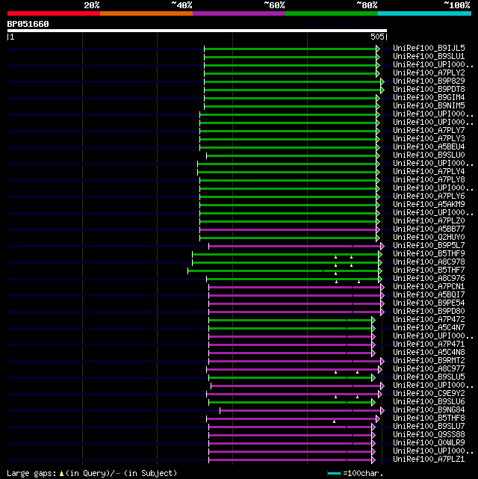Click the green arrowhead of the UniRef100_B9SLU6 alignment

(373, 402)
